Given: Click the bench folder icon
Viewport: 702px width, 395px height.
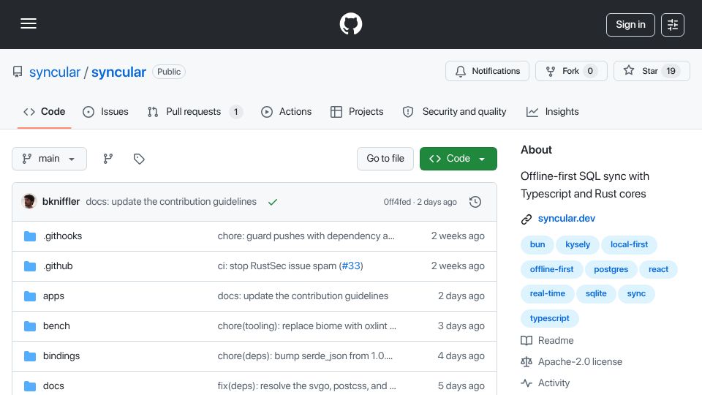Looking at the screenshot, I should pos(30,326).
